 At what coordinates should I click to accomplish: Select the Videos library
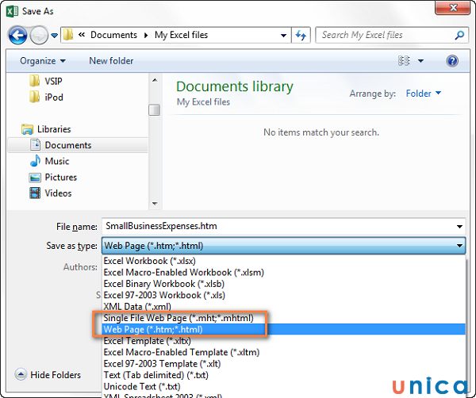pos(51,193)
